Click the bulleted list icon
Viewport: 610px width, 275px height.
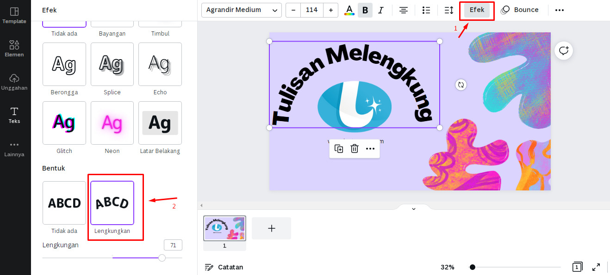coord(426,10)
